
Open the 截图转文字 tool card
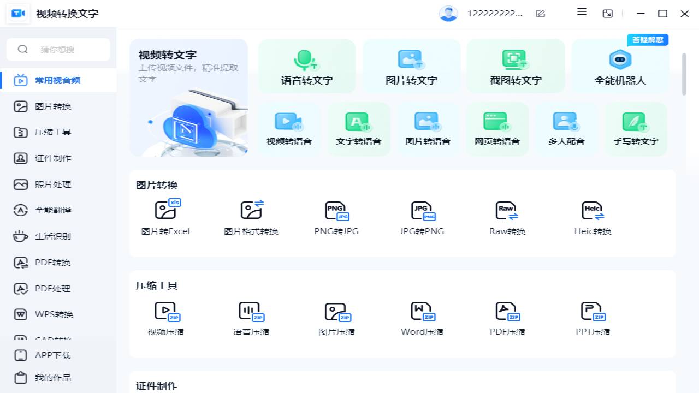click(x=516, y=67)
